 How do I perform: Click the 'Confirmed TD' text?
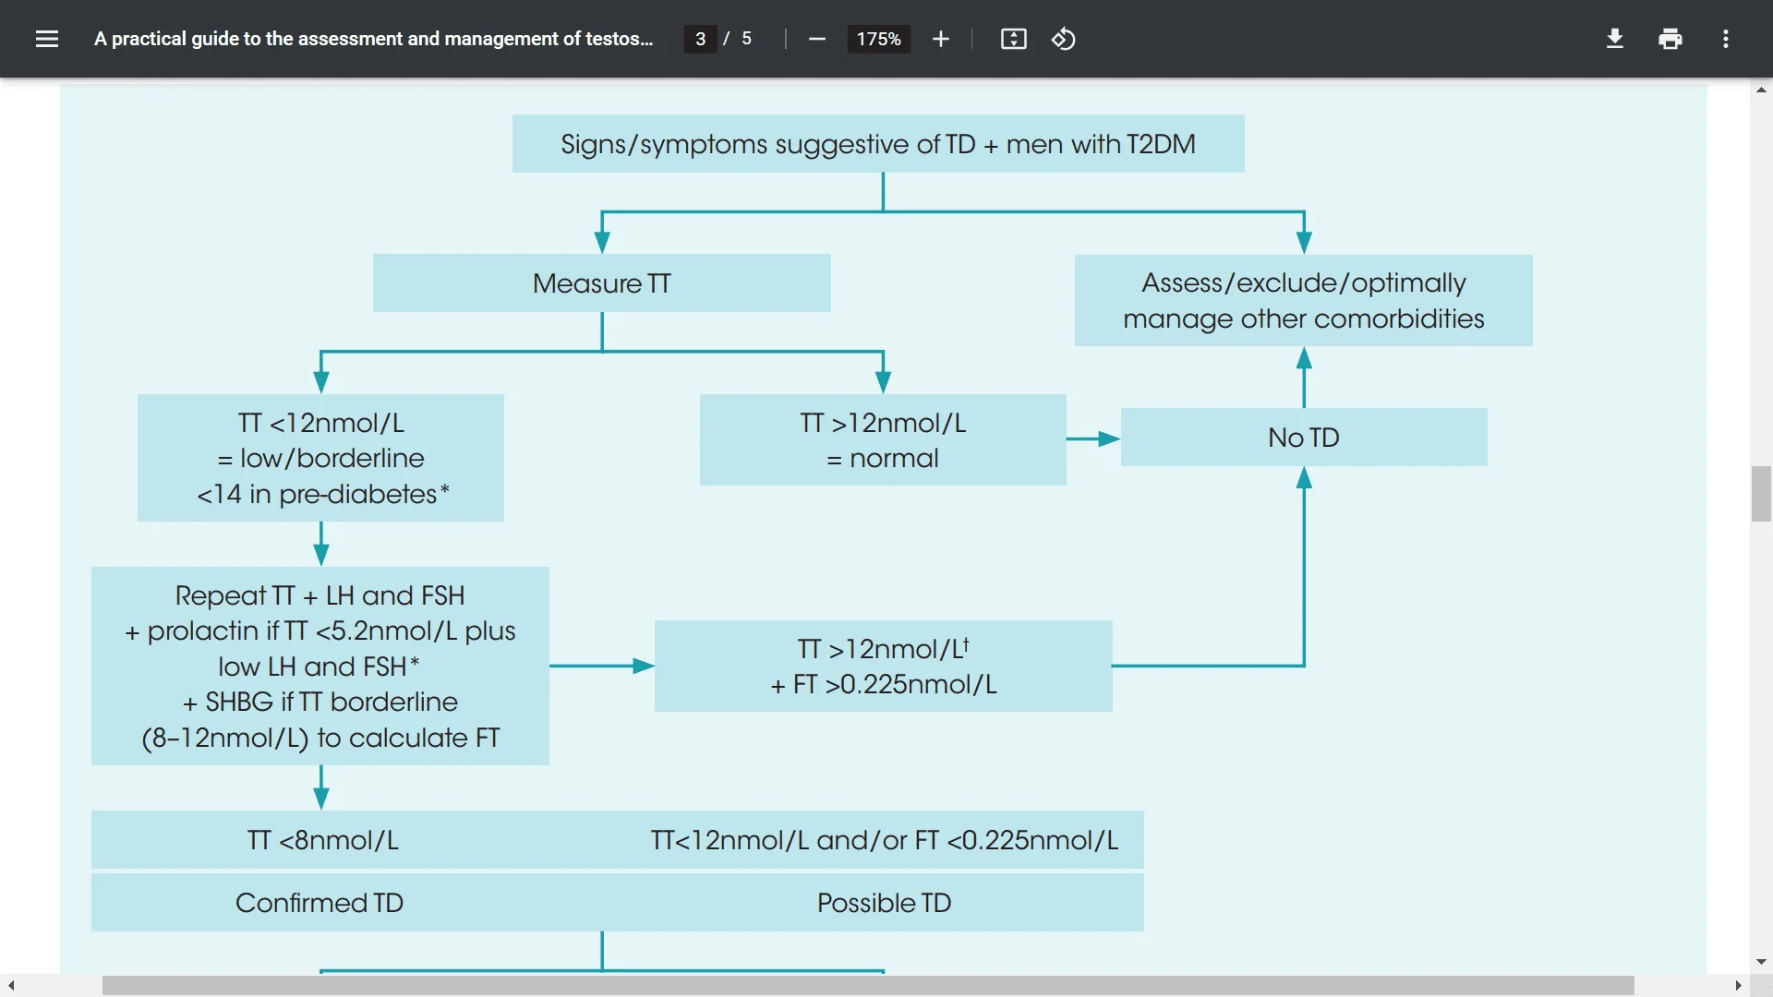320,902
